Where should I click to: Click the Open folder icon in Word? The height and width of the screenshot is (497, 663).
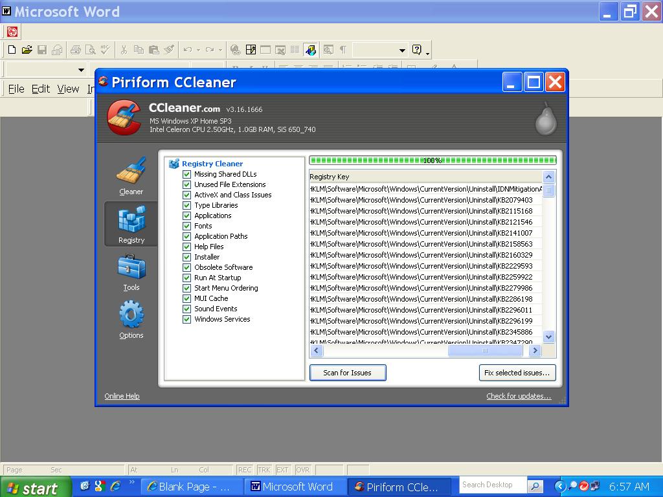(x=27, y=50)
